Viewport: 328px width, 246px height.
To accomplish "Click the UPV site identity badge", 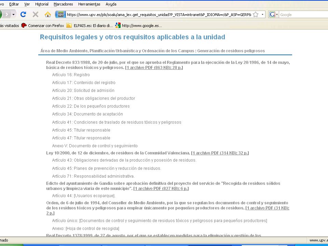I will [61, 14].
